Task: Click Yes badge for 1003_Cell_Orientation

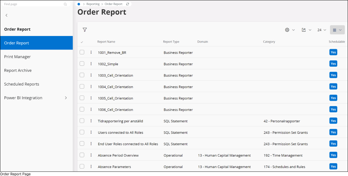Action: pyautogui.click(x=333, y=75)
